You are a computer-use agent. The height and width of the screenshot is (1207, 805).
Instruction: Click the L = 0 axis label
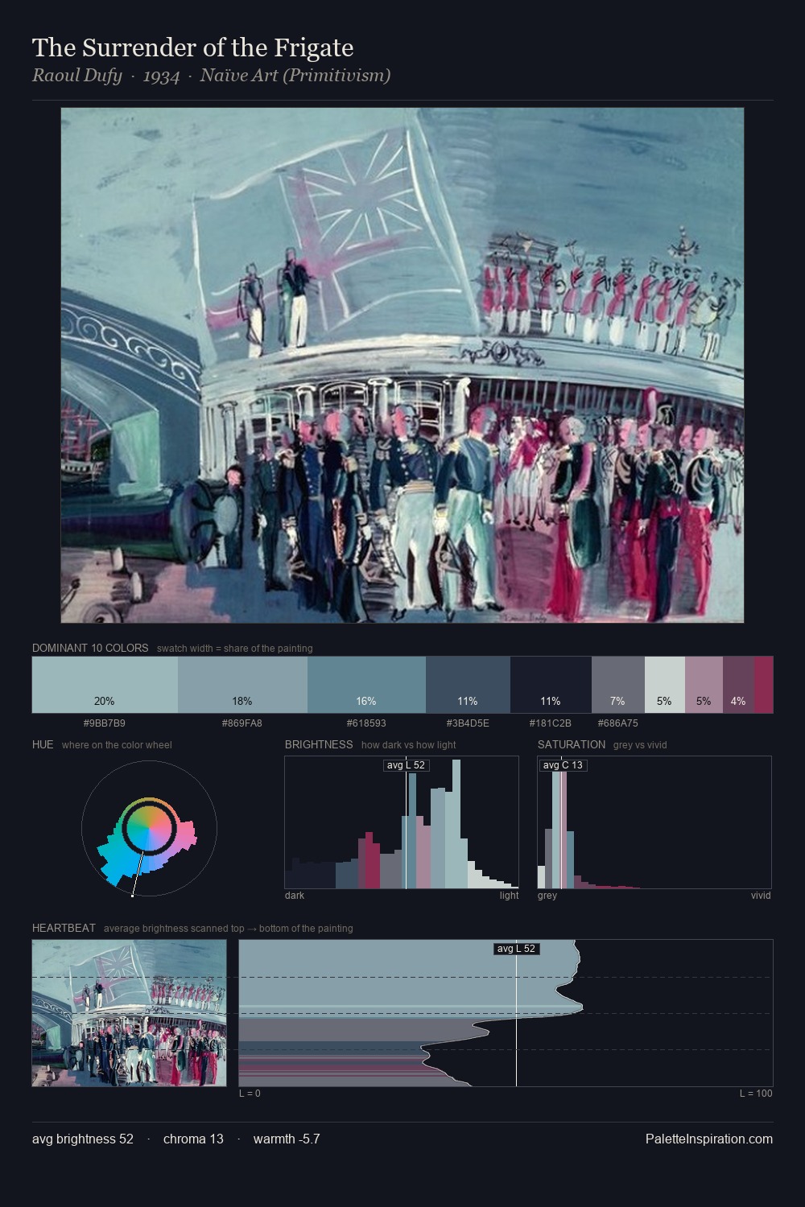pos(250,1094)
